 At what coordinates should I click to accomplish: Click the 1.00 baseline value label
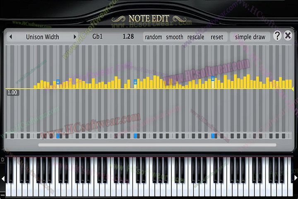pyautogui.click(x=12, y=92)
